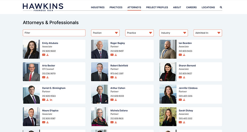Open Jennifer Córdova's profile name link
The width and height of the screenshot is (247, 132).
188,88
